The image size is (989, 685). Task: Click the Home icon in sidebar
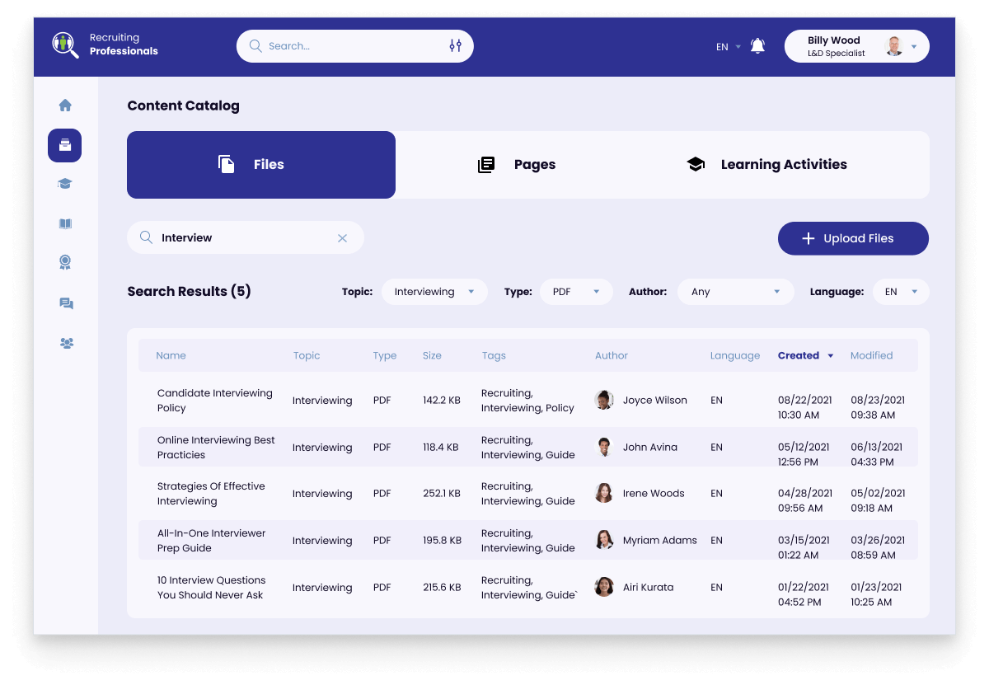tap(65, 106)
